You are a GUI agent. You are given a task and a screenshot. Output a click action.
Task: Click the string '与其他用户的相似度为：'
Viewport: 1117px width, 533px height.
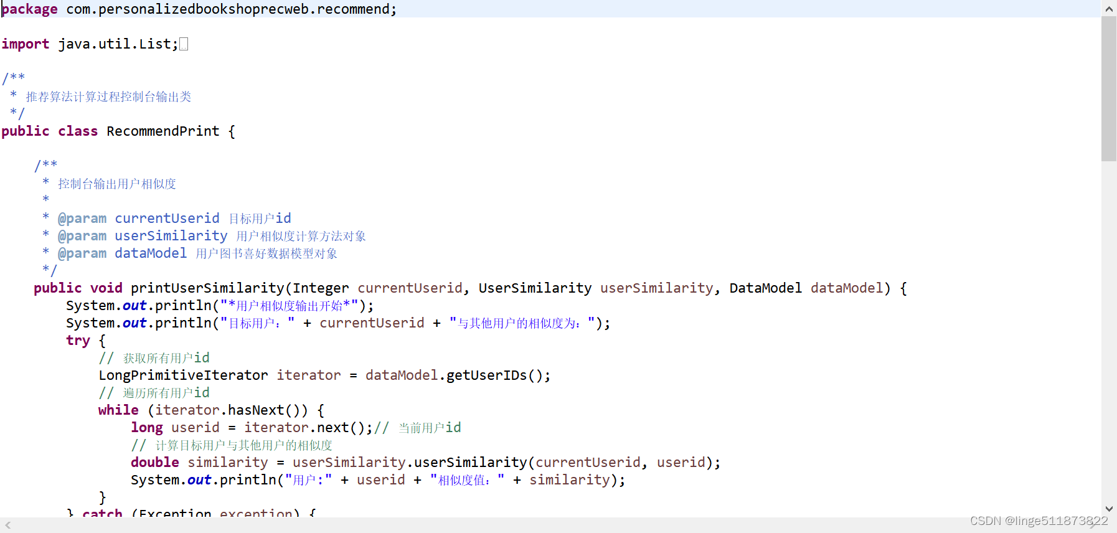pos(522,323)
